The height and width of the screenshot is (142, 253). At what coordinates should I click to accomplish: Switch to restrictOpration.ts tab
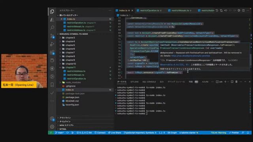coord(149,11)
